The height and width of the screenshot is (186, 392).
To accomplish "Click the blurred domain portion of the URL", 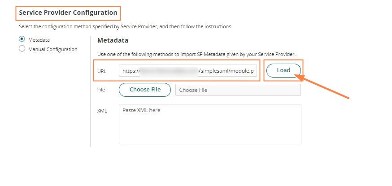I will coord(168,71).
